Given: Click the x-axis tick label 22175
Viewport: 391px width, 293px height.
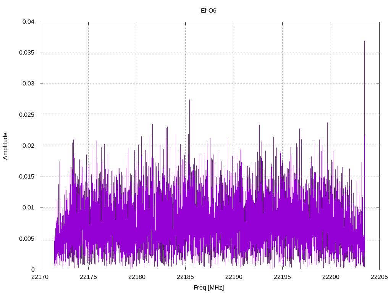Looking at the screenshot, I should (88, 277).
